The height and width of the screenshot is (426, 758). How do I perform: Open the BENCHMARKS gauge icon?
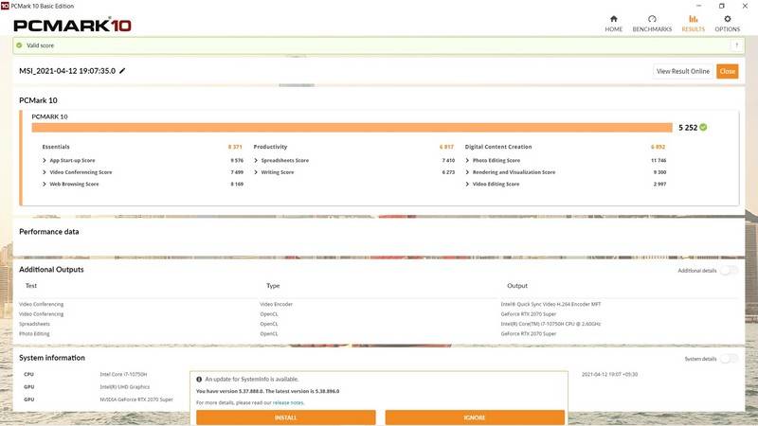(652, 19)
